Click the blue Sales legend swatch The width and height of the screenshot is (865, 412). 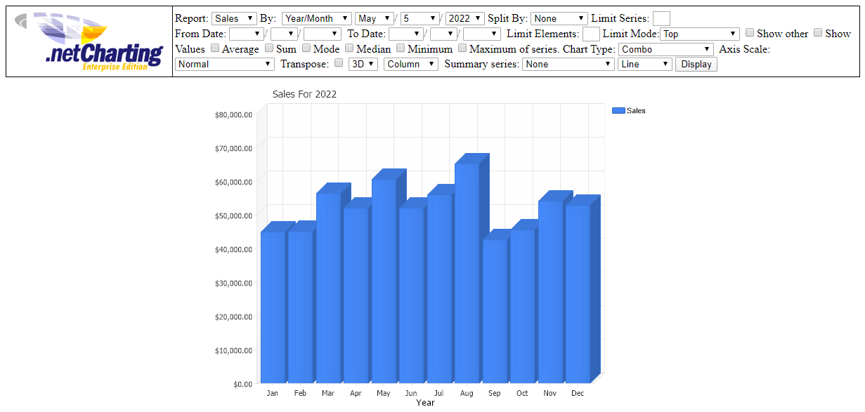click(618, 111)
